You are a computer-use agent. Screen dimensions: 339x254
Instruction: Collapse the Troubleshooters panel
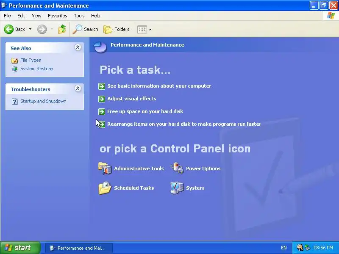pos(78,88)
